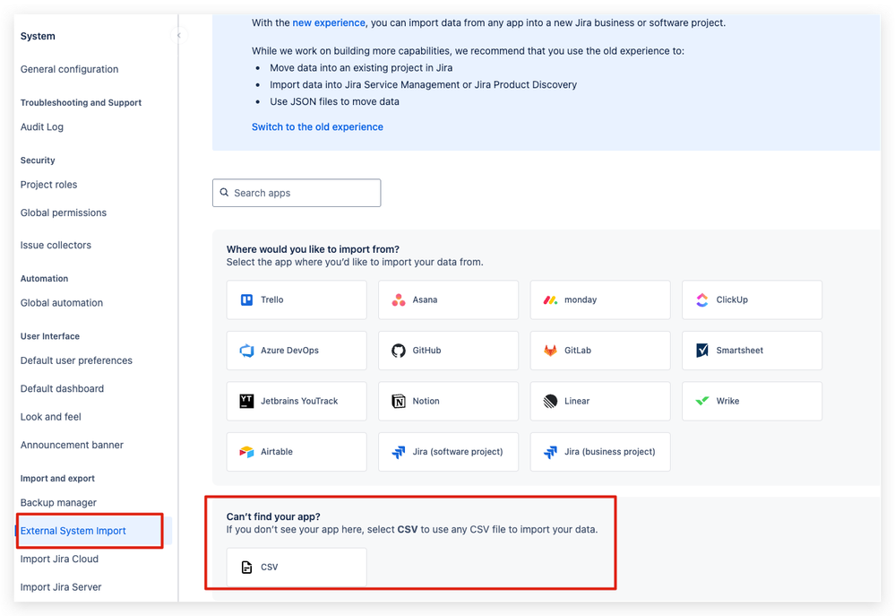Click the GitHub octocat icon
The image size is (895, 616).
click(399, 351)
